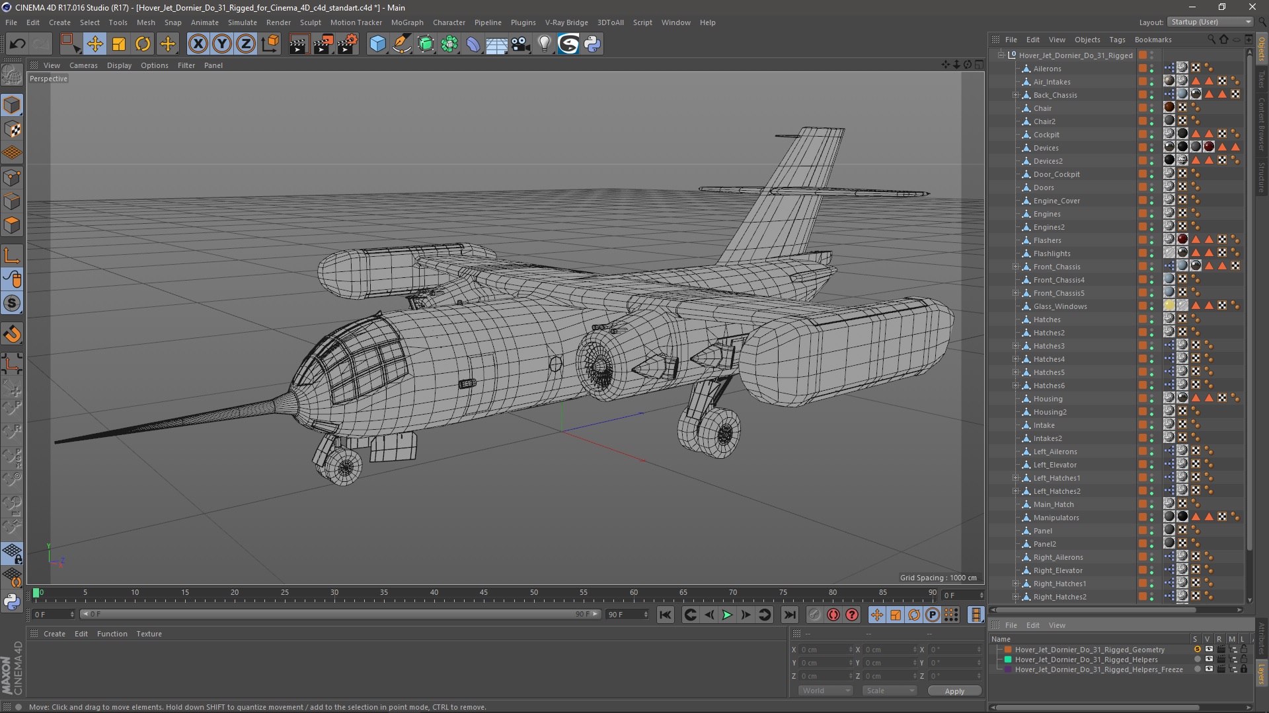Toggle Autokeying red circle button

(833, 615)
